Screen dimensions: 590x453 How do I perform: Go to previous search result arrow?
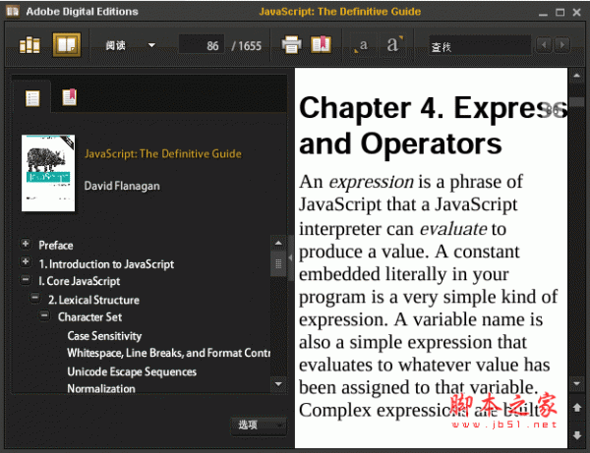coord(544,45)
